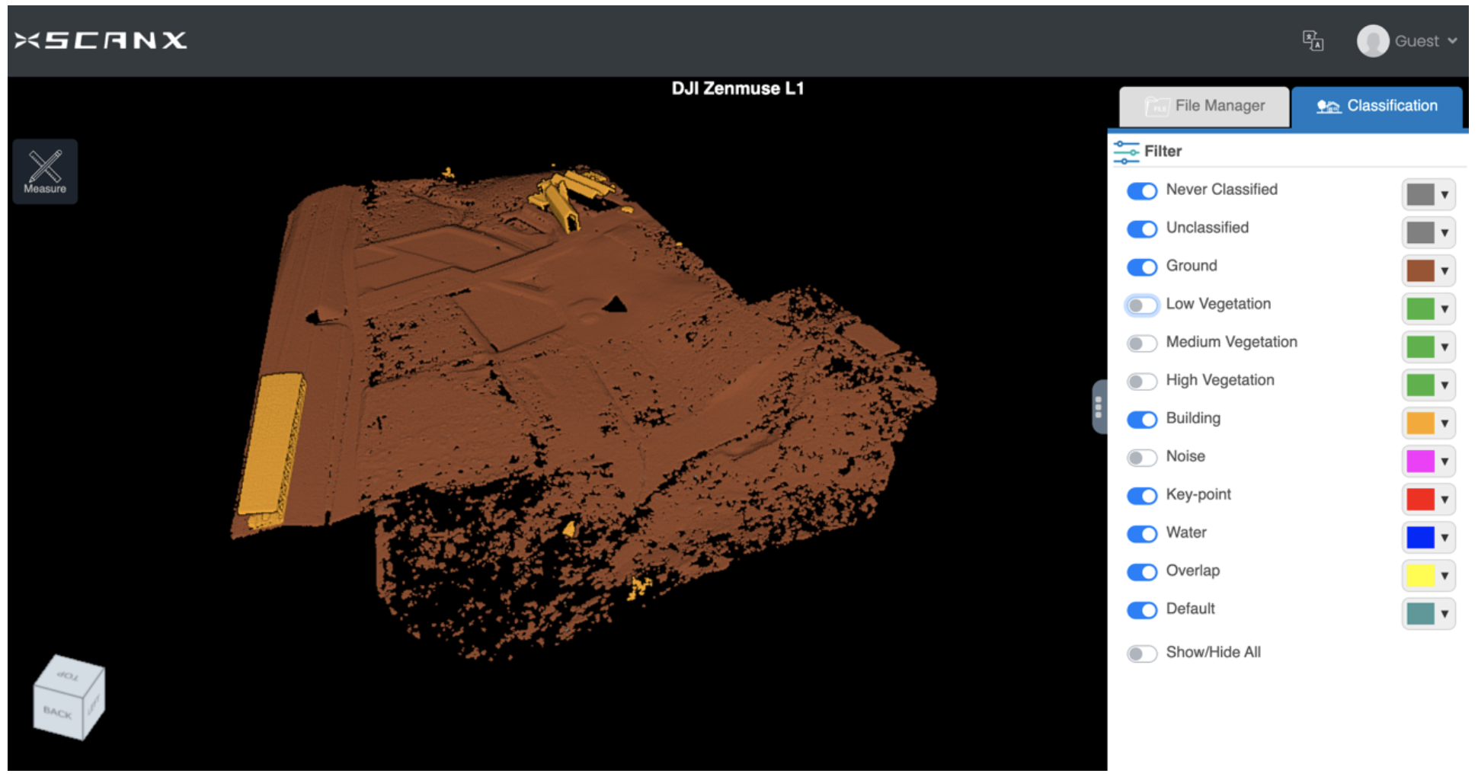Expand the Noise color dropdown arrow
1478x783 pixels.
[x=1444, y=462]
